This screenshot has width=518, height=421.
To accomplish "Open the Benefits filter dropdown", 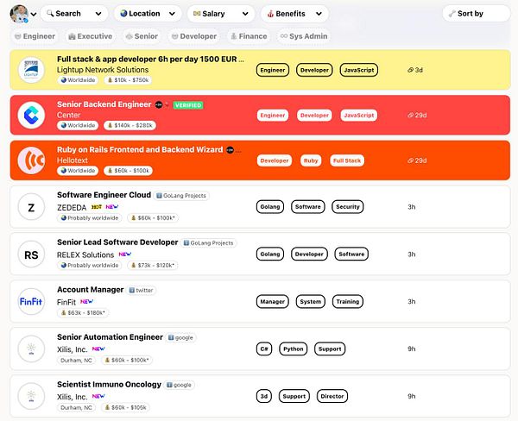I will point(294,14).
